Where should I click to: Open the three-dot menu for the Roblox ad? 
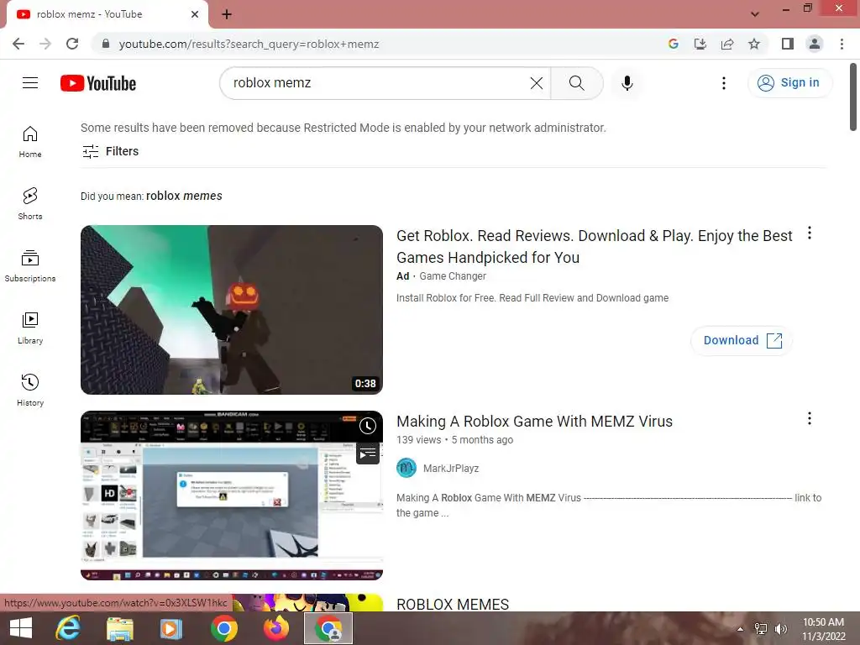[810, 233]
